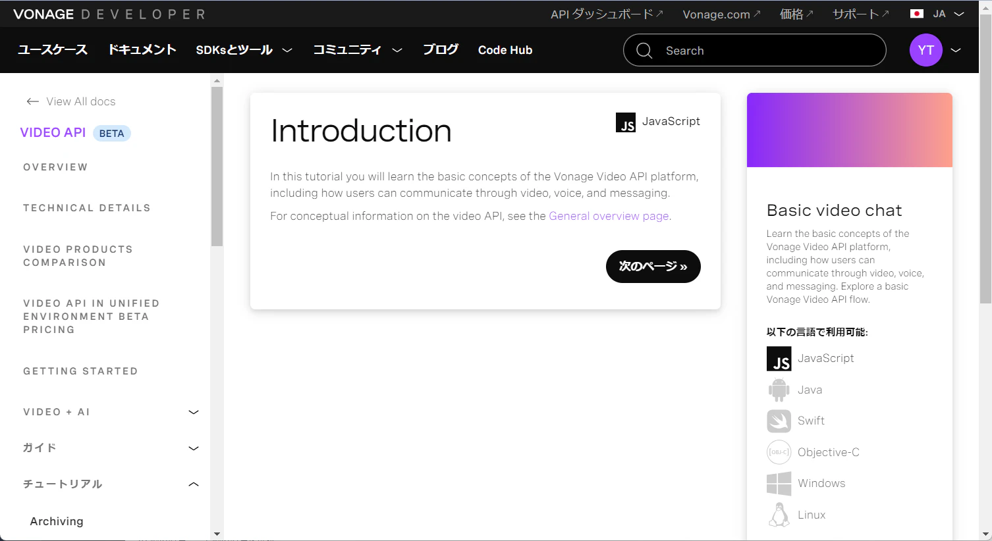Open the ブログ menu item
Screen dimensions: 992x541
pyautogui.click(x=441, y=50)
